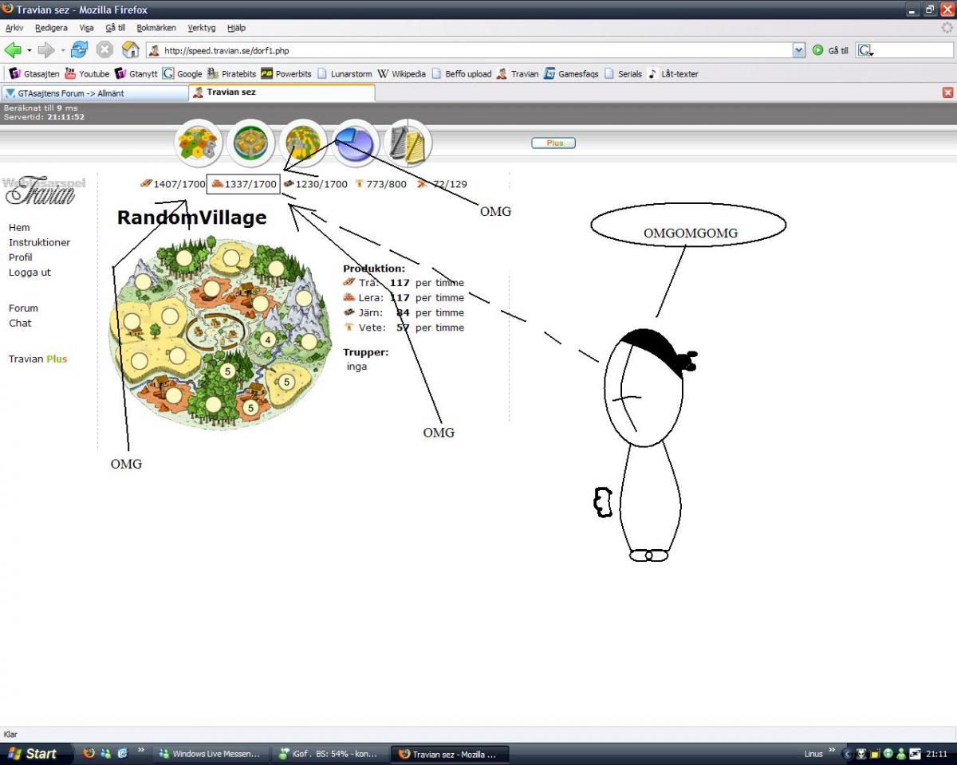Open the Verktyg menu
Image resolution: width=957 pixels, height=765 pixels.
tap(202, 27)
